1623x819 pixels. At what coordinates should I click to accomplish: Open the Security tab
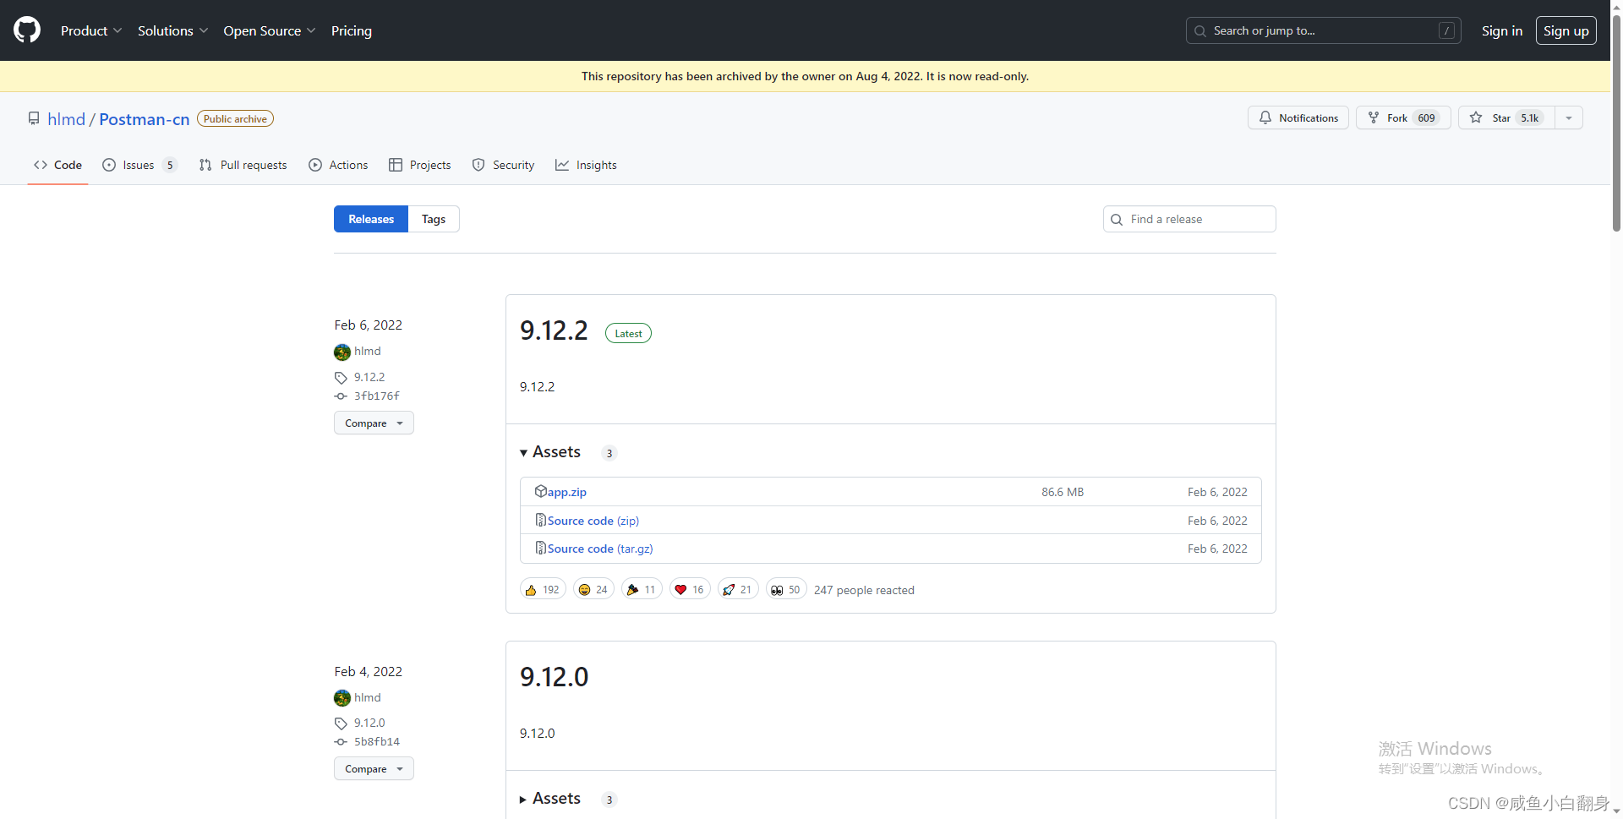click(504, 165)
